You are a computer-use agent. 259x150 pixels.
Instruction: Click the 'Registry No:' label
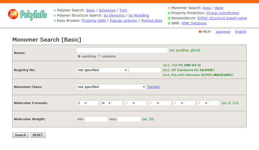click(x=25, y=70)
